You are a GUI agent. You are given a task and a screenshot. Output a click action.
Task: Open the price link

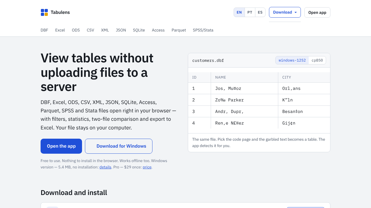[x=147, y=167]
